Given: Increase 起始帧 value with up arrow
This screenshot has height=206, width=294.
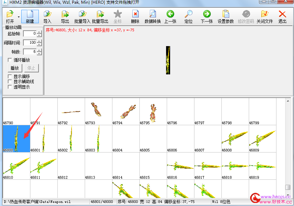Looking at the screenshot, I should tap(39, 32).
